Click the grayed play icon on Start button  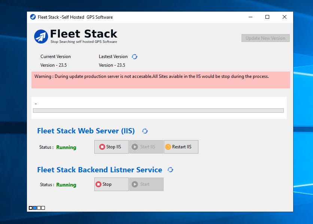coord(135,184)
